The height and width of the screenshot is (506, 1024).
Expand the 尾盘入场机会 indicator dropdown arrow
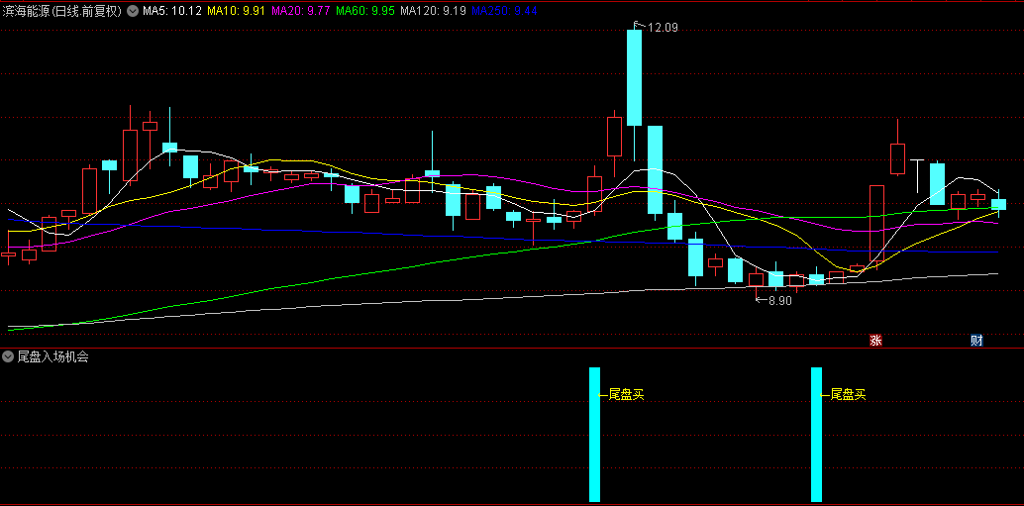(9, 356)
